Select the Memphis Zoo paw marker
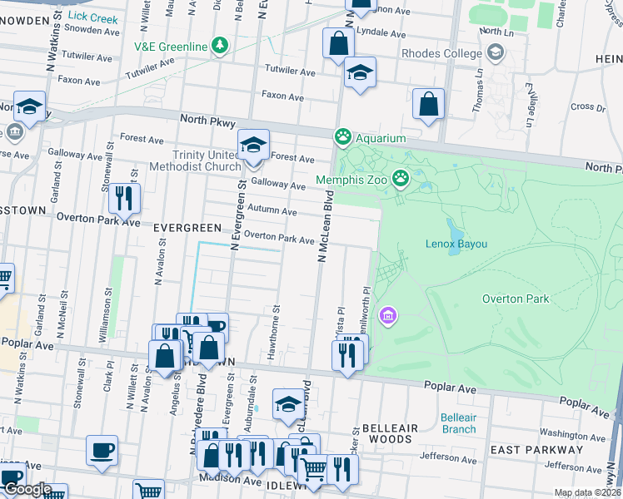This screenshot has width=623, height=499. click(x=401, y=179)
